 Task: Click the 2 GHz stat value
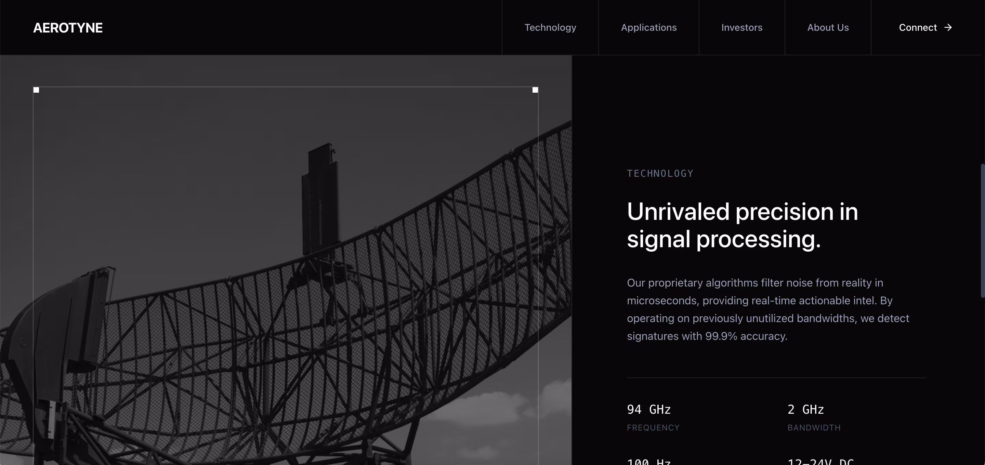click(x=805, y=410)
